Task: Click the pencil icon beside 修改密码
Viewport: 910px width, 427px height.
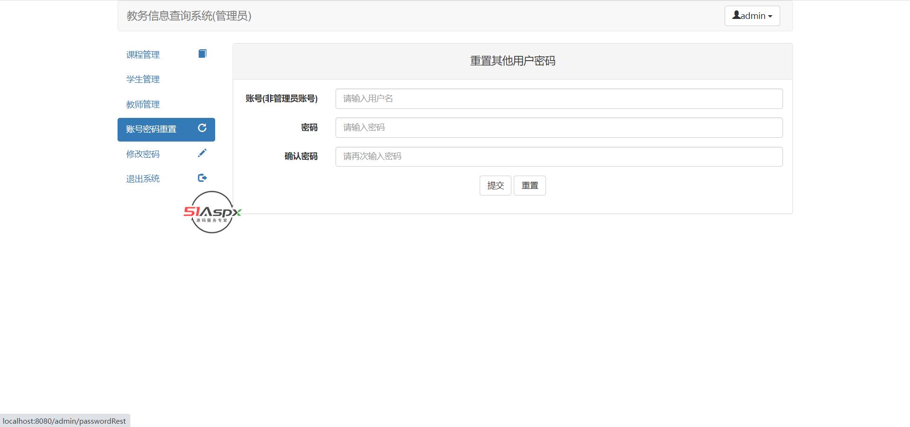Action: (x=202, y=153)
